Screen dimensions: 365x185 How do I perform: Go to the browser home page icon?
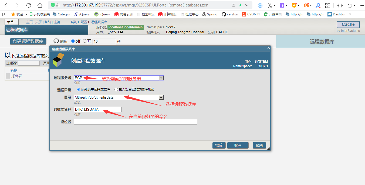[x=40, y=5]
